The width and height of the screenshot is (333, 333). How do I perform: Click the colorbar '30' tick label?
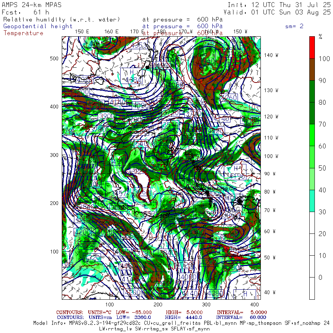(x=322, y=212)
